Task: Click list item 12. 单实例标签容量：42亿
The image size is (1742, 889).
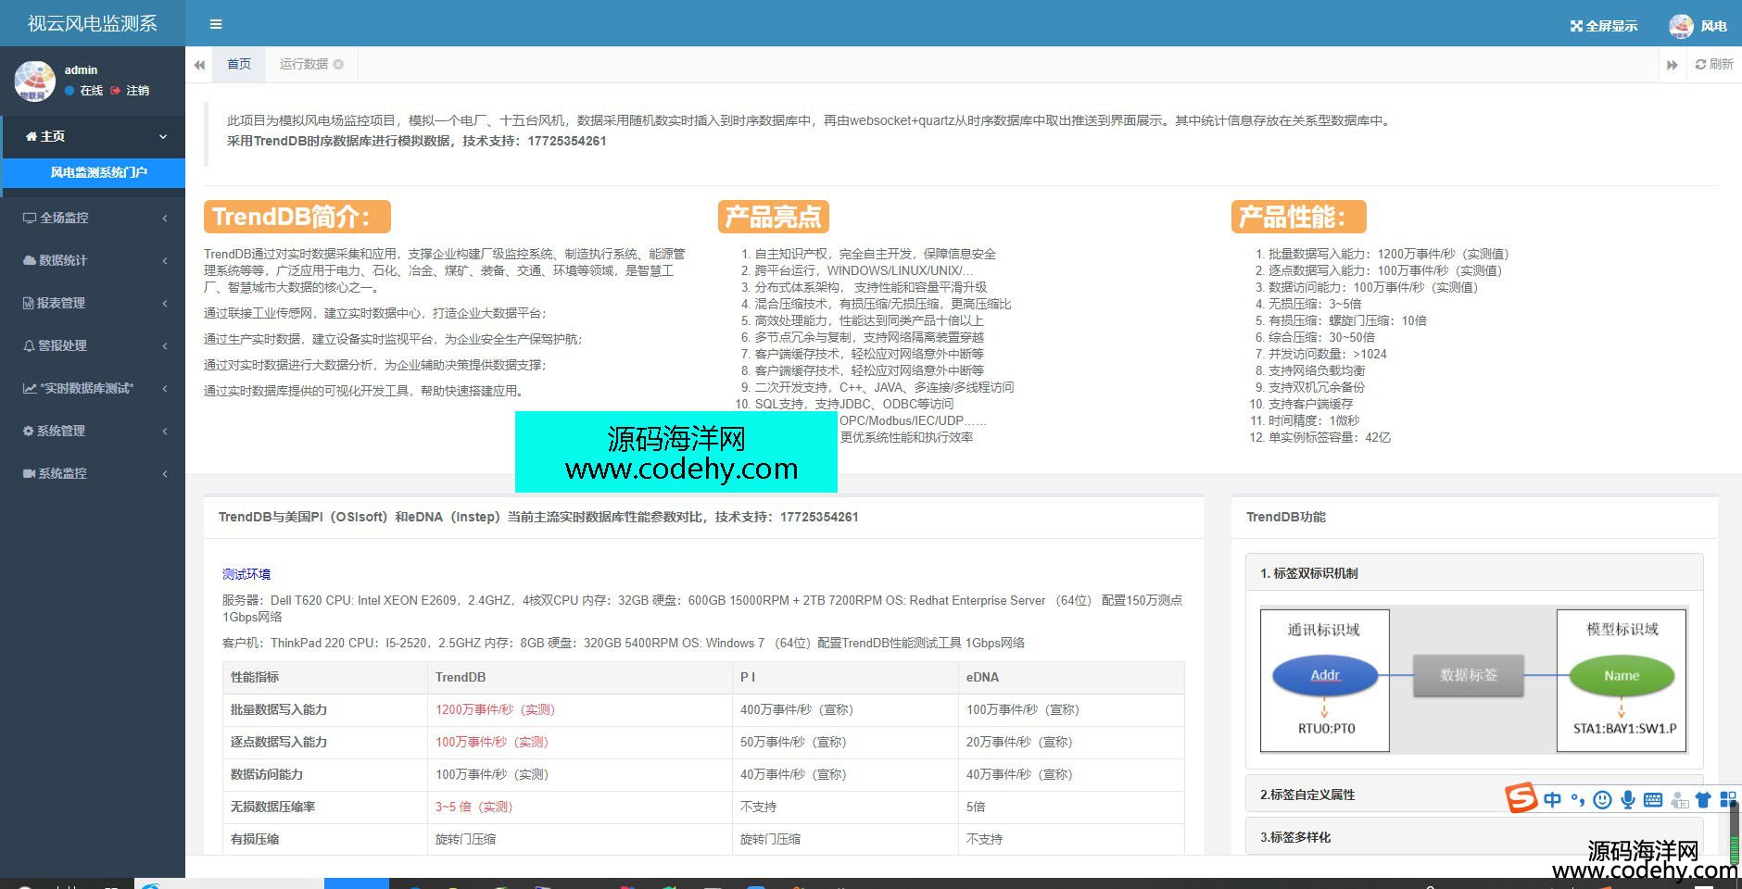Action: click(x=1319, y=437)
